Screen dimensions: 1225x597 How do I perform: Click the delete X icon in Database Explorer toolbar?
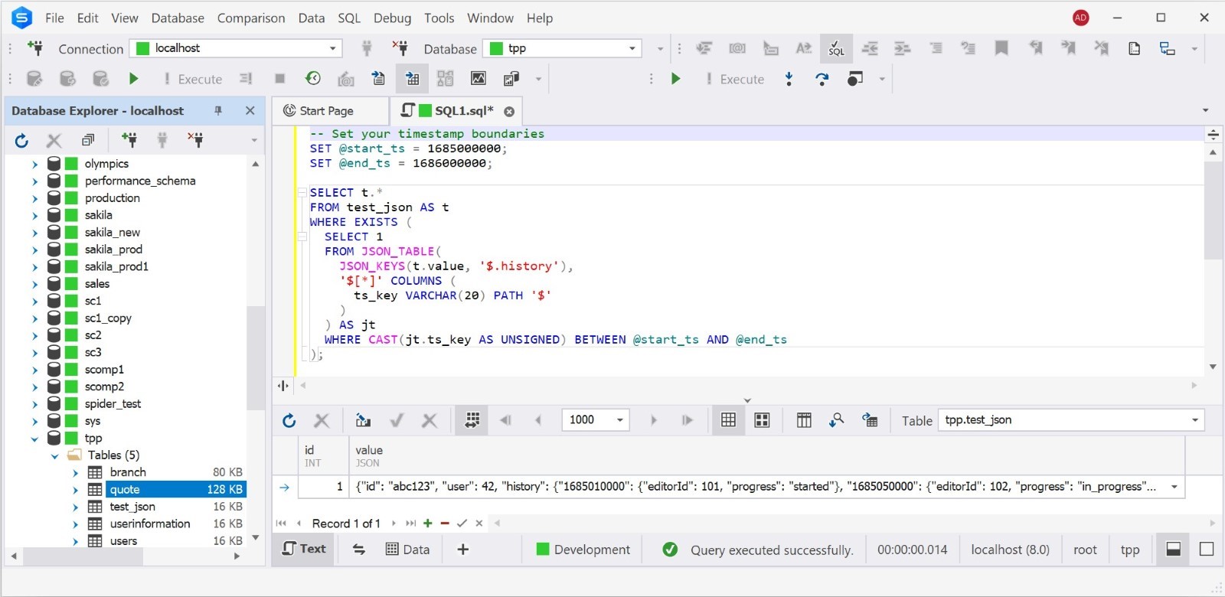click(54, 140)
